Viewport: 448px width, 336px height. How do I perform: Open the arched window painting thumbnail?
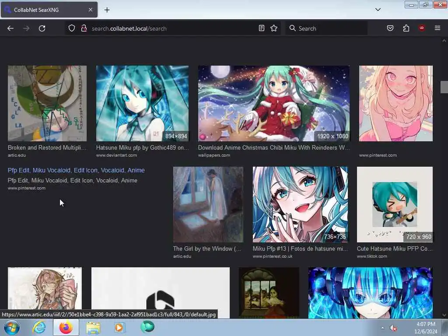tap(269, 293)
